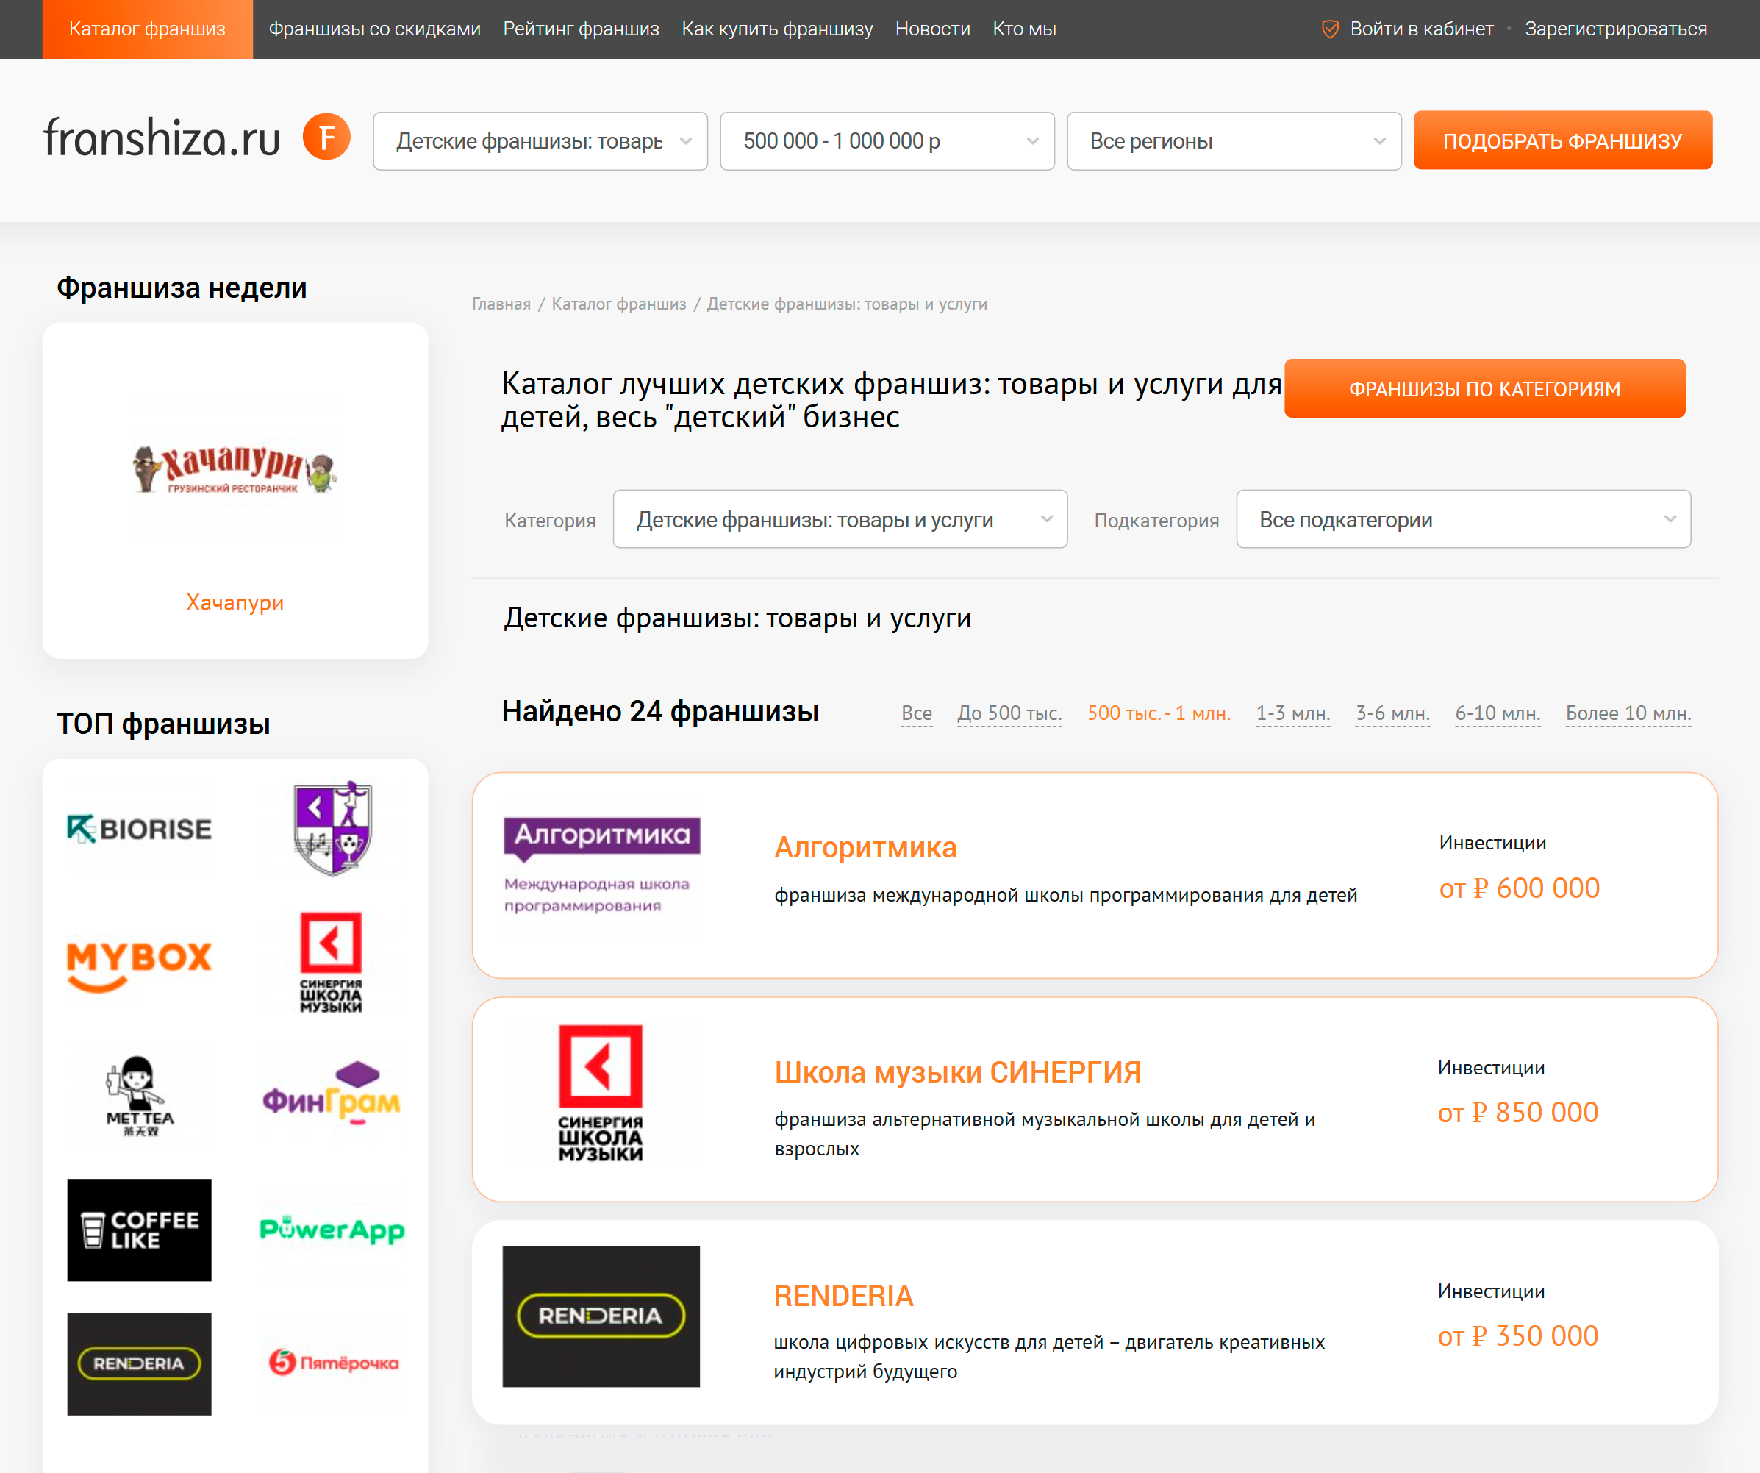Select the 3-6 млн. filter

pos(1392,713)
